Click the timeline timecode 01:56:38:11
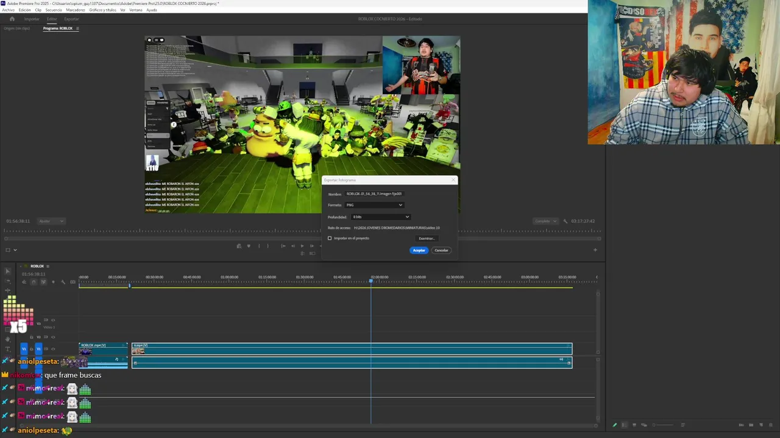 click(x=34, y=274)
